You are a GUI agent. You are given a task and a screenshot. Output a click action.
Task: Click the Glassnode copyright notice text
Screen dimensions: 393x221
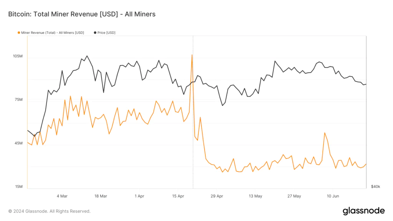coord(49,211)
